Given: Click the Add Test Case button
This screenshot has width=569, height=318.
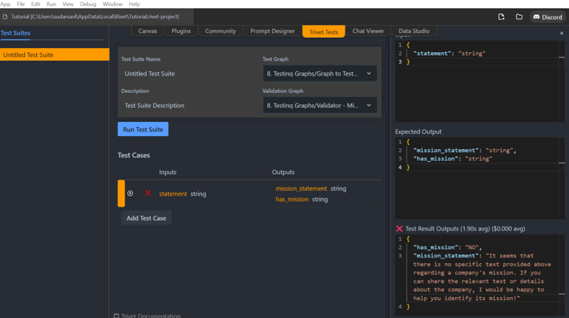Looking at the screenshot, I should (146, 219).
